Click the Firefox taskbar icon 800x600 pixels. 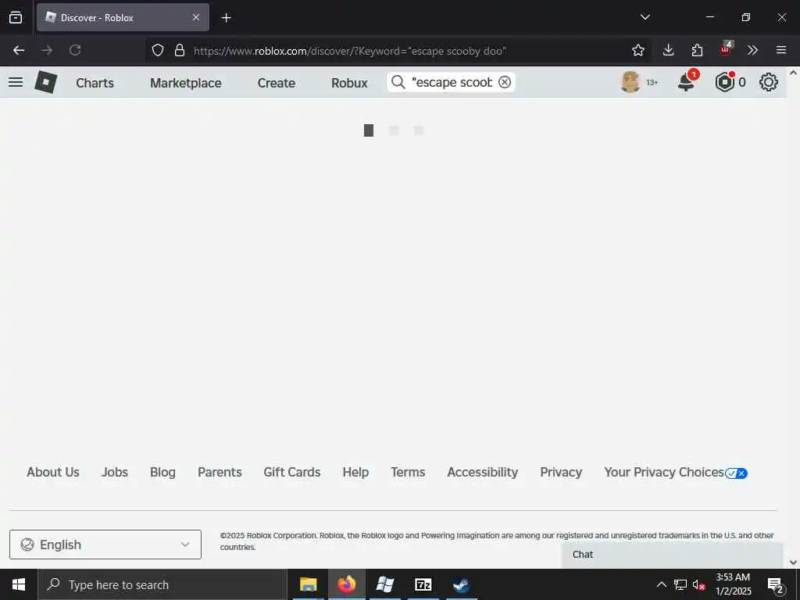[x=346, y=584]
